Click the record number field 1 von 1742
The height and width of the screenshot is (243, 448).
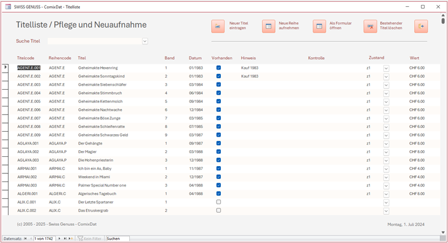44,239
